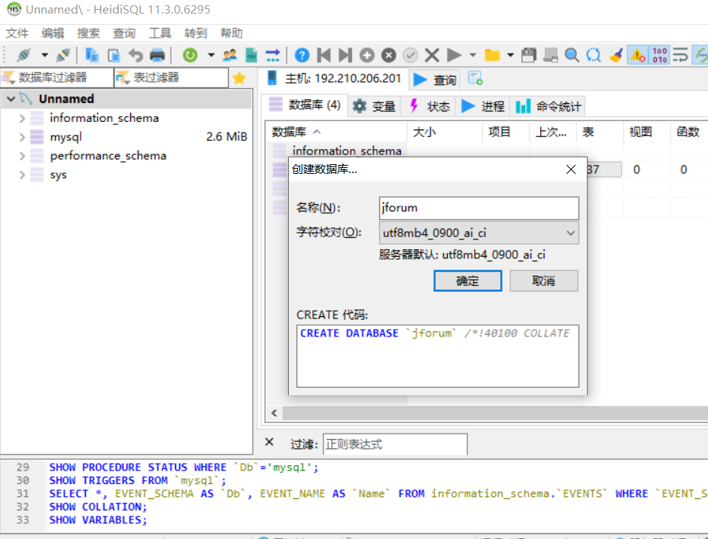Select the 状态 tab

[x=429, y=107]
